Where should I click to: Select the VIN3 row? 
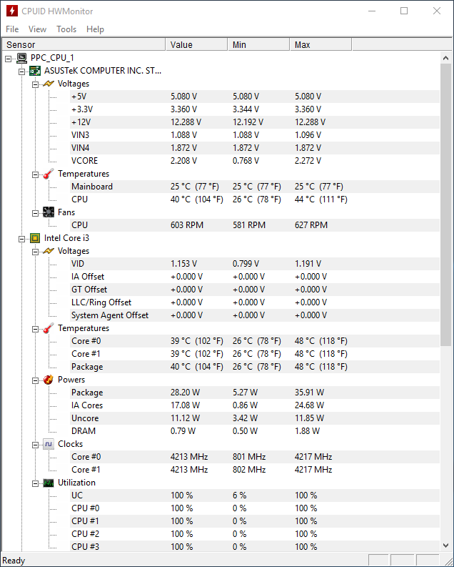[255, 135]
